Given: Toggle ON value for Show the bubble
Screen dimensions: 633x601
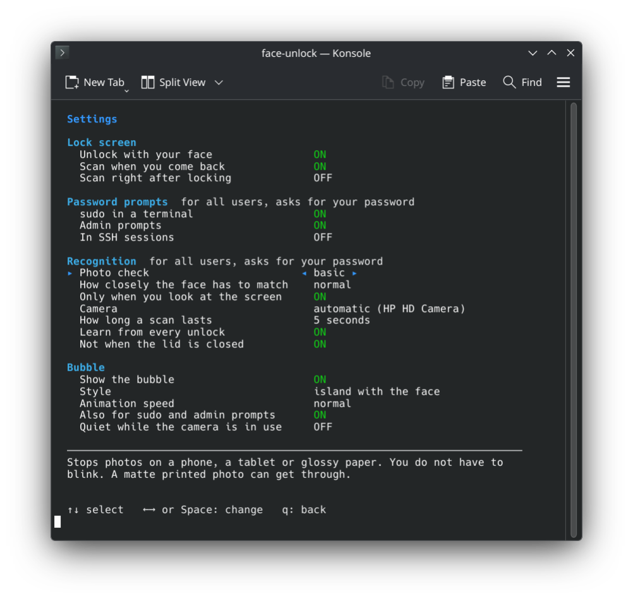Looking at the screenshot, I should (x=320, y=379).
